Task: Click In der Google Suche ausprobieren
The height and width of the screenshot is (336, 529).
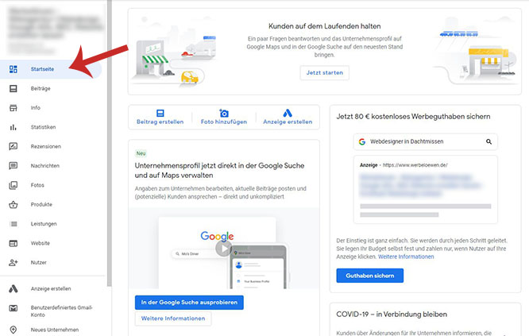Action: click(x=189, y=303)
